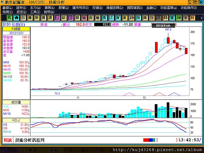The image size is (204, 153).
Task: Click the cyan 9 toolbar icon
Action: (118, 18)
